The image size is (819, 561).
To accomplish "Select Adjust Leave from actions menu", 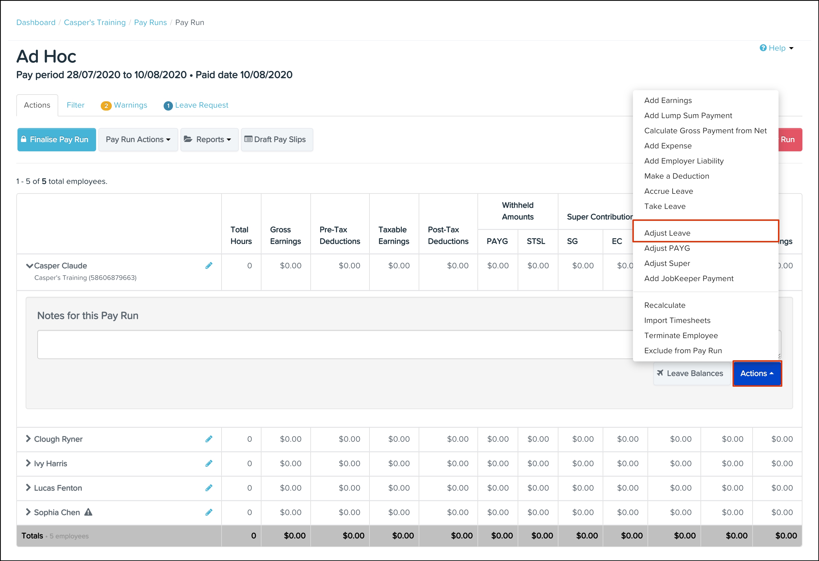I will click(x=667, y=233).
